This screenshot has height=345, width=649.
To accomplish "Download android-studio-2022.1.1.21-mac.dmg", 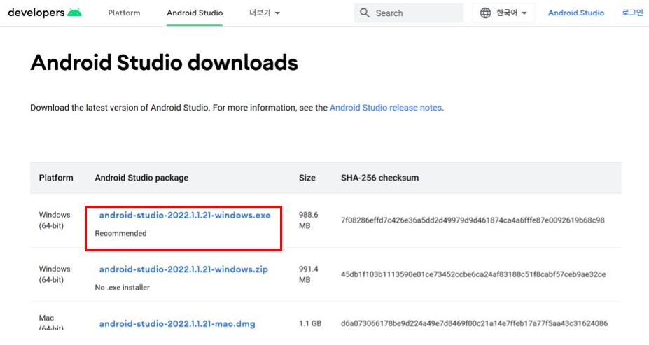I will tap(177, 323).
